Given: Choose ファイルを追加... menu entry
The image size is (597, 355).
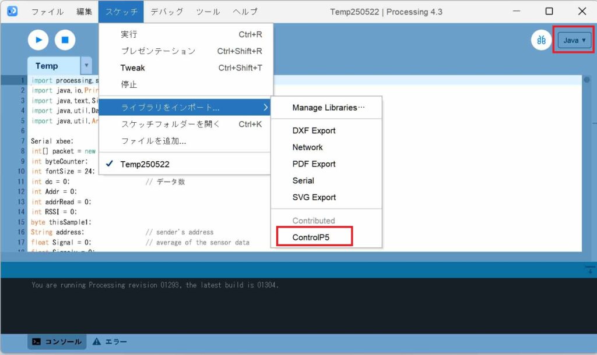Looking at the screenshot, I should (186, 141).
